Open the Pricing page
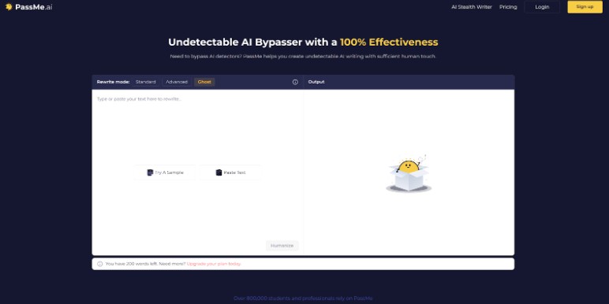 coord(508,7)
